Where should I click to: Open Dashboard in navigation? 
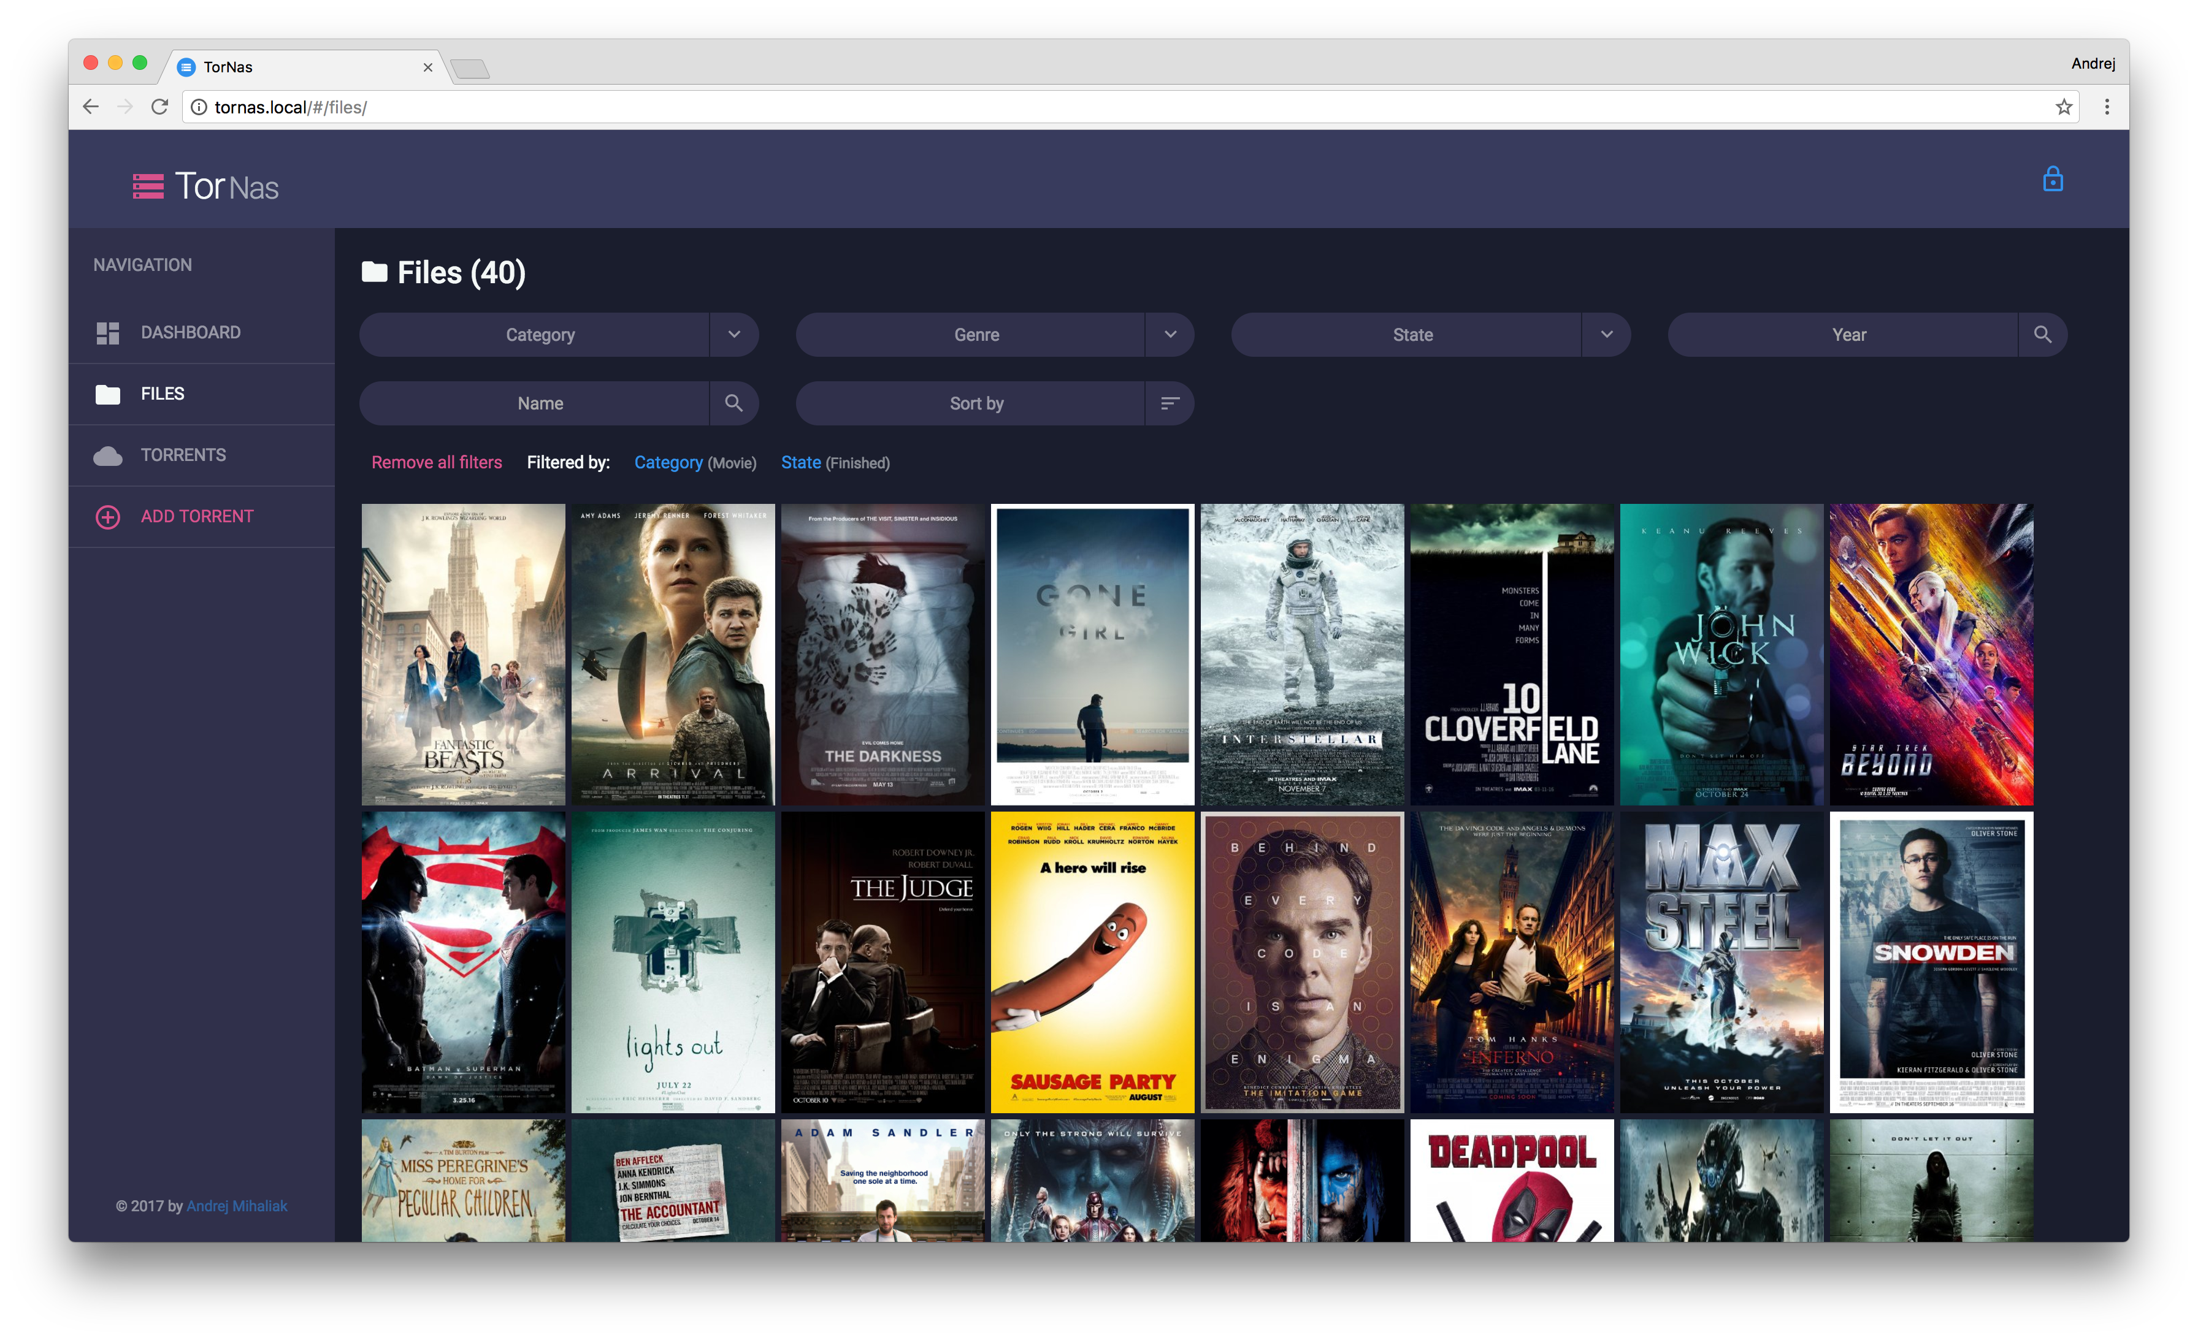tap(190, 333)
